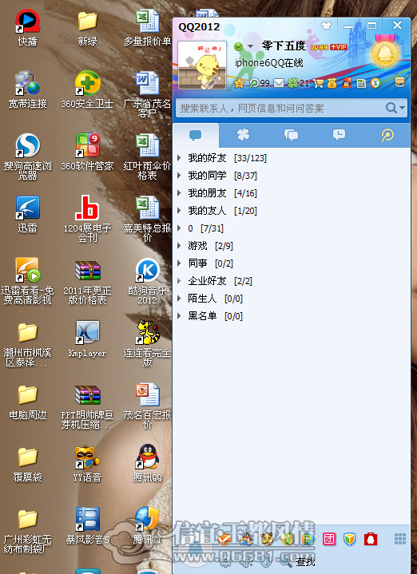Select the 360软件管家 desktop icon
The width and height of the screenshot is (417, 574).
tap(87, 152)
